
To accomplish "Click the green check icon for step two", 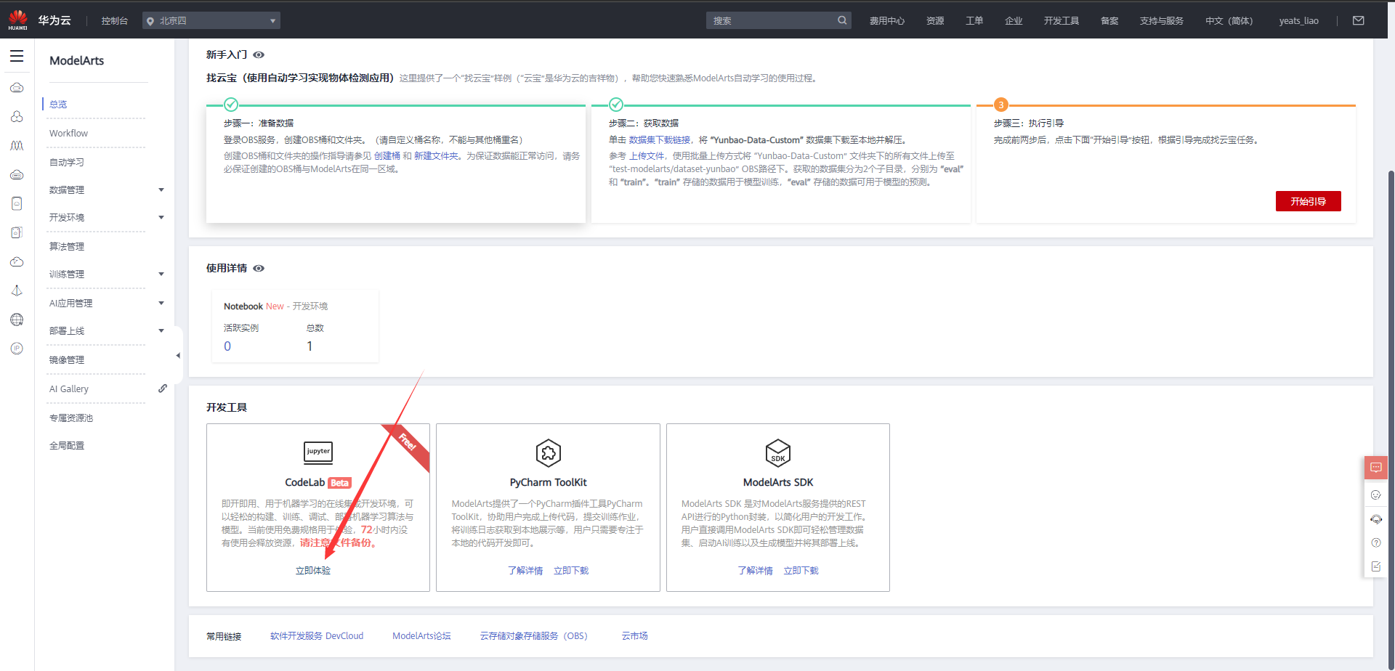I will click(615, 105).
